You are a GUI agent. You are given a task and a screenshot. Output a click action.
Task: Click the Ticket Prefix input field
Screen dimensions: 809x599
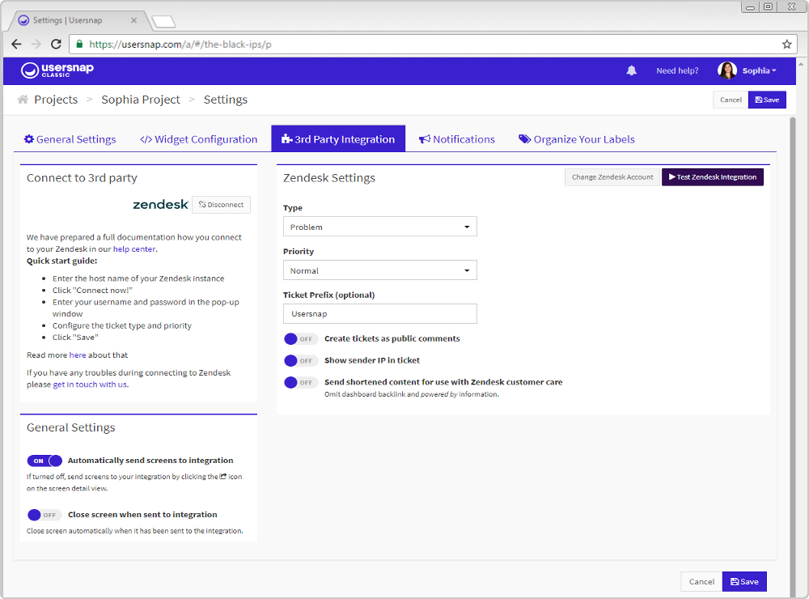point(379,314)
